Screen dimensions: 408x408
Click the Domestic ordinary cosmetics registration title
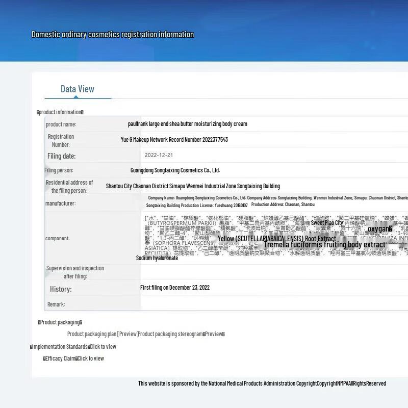point(113,35)
